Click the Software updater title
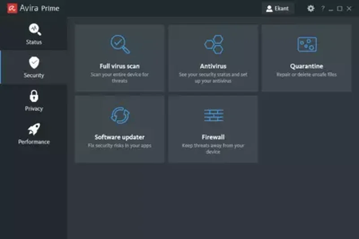 tap(119, 137)
